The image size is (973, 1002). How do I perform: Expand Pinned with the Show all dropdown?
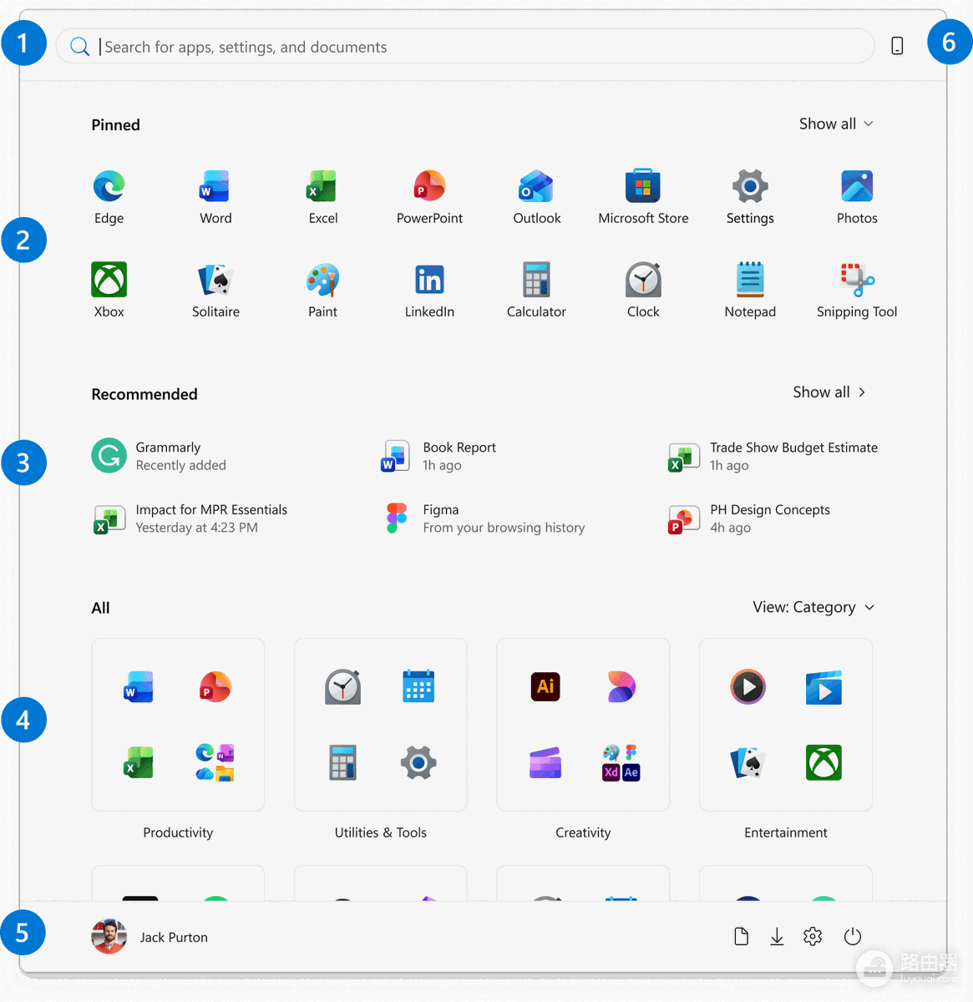click(x=836, y=124)
